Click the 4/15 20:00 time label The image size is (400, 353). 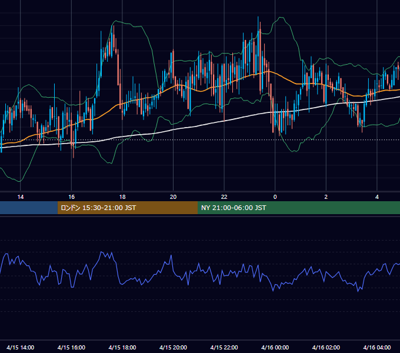pos(173,347)
